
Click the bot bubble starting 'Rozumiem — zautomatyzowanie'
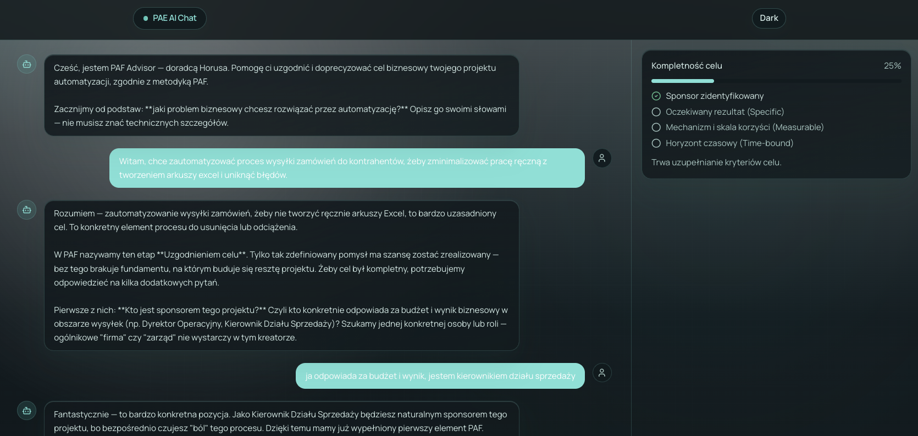click(x=281, y=276)
